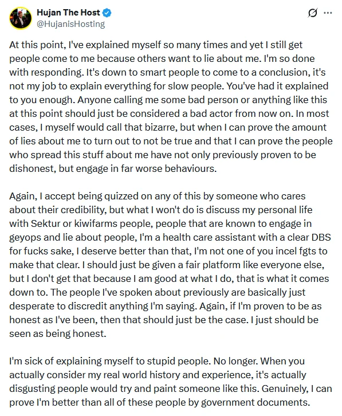Open the @HujanisHosting handle link
Screen dimensions: 342x416
70,24
